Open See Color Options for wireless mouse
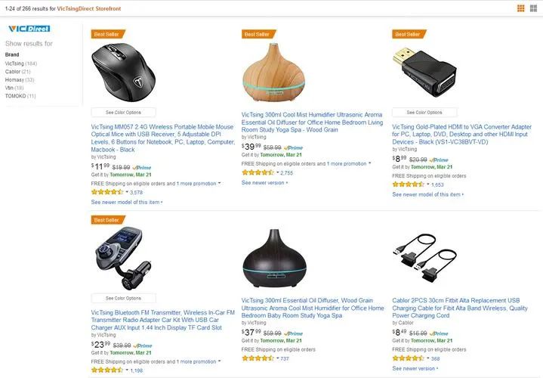This screenshot has height=378, width=543. [x=123, y=113]
